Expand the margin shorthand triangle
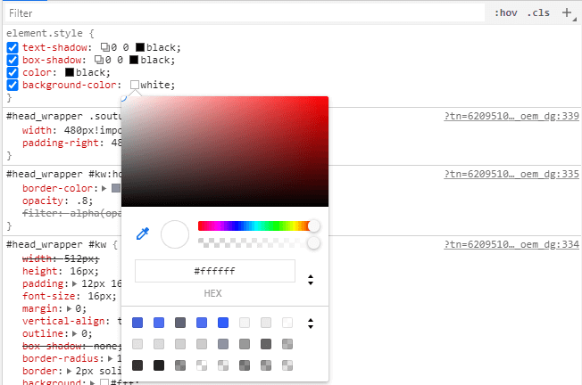The image size is (582, 385). pos(69,308)
